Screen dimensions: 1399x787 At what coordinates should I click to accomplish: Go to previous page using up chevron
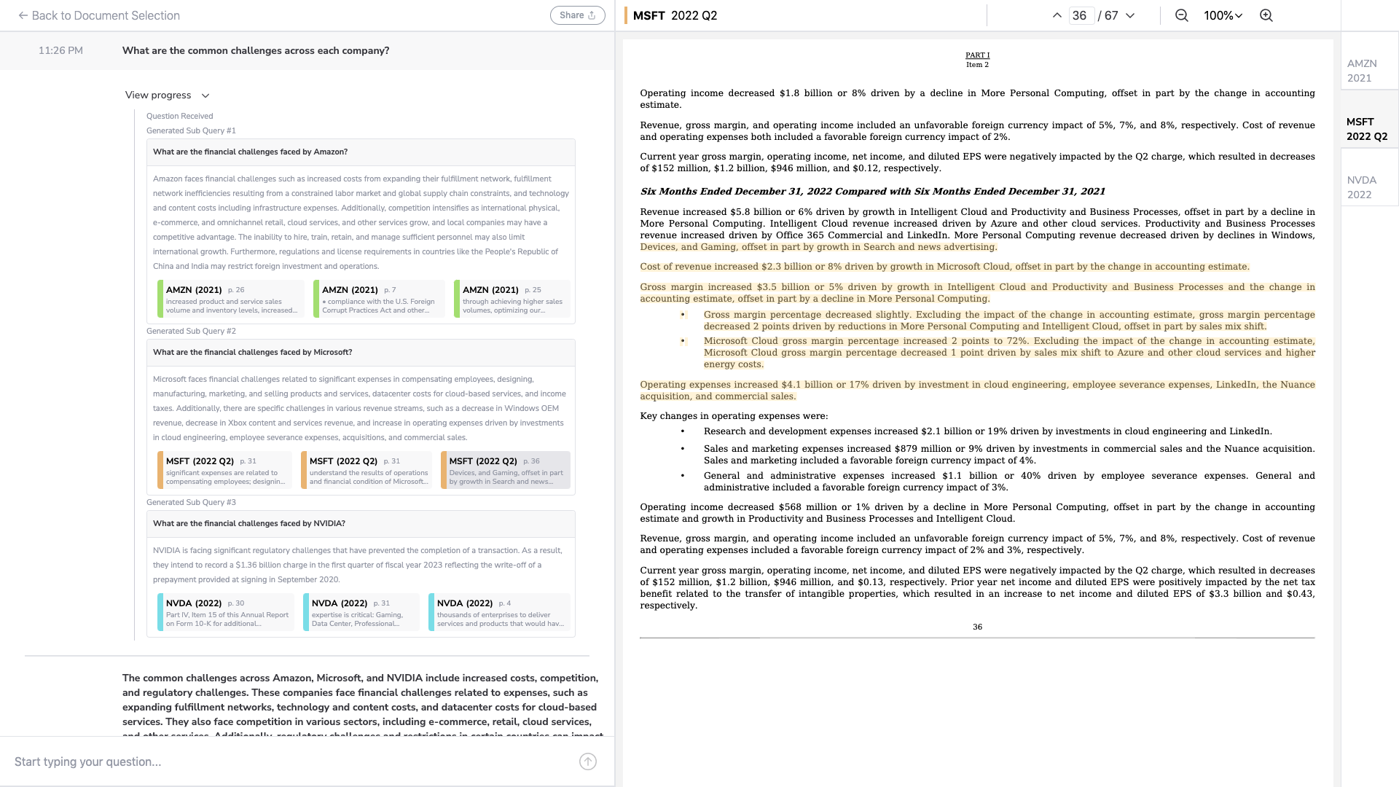point(1056,14)
